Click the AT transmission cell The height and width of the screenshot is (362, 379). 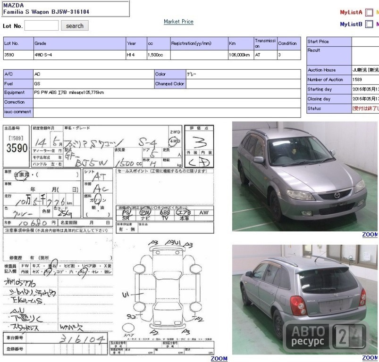click(x=266, y=55)
